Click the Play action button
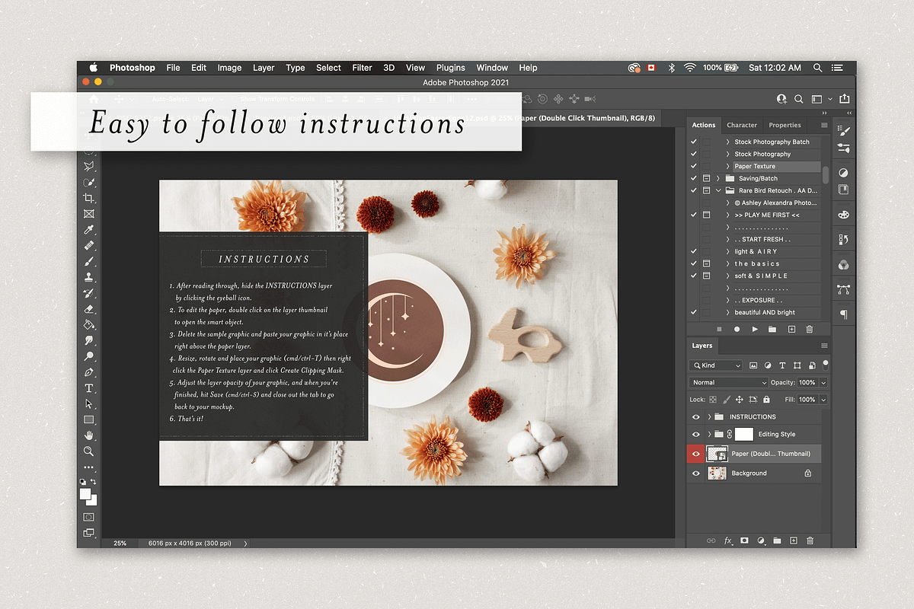The image size is (914, 609). tap(755, 329)
